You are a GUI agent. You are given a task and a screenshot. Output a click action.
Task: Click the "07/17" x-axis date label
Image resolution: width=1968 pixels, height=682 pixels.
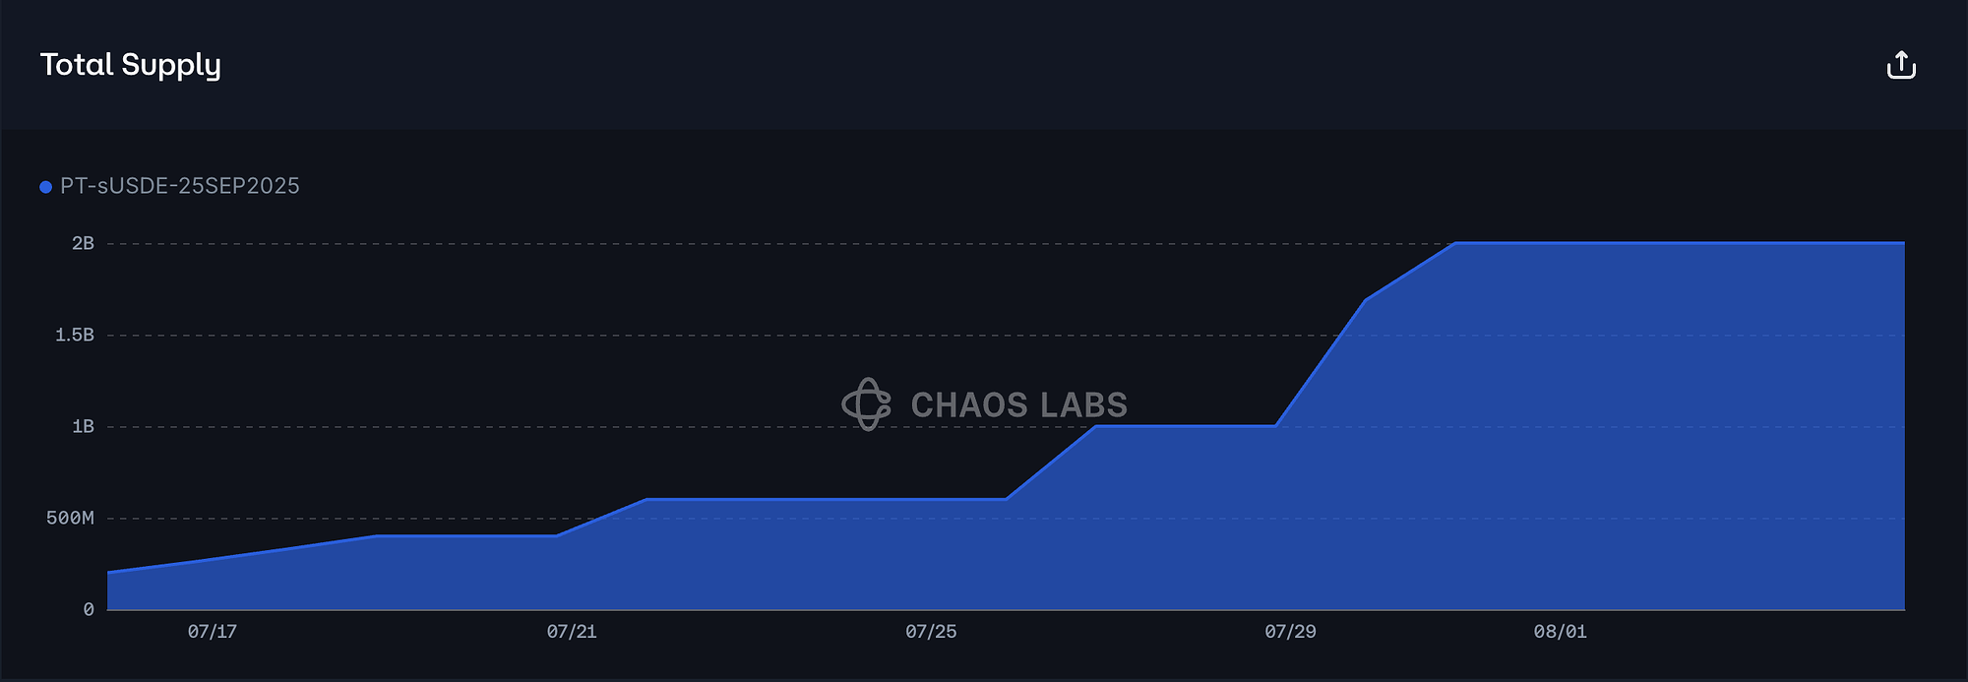[x=213, y=632]
